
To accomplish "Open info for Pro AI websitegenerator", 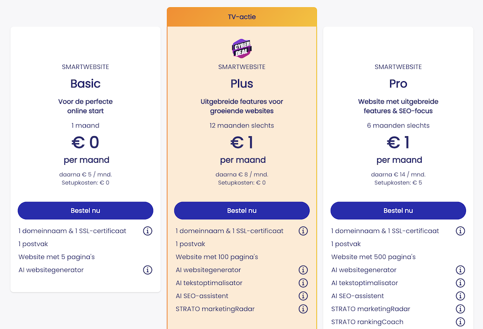I will point(460,270).
